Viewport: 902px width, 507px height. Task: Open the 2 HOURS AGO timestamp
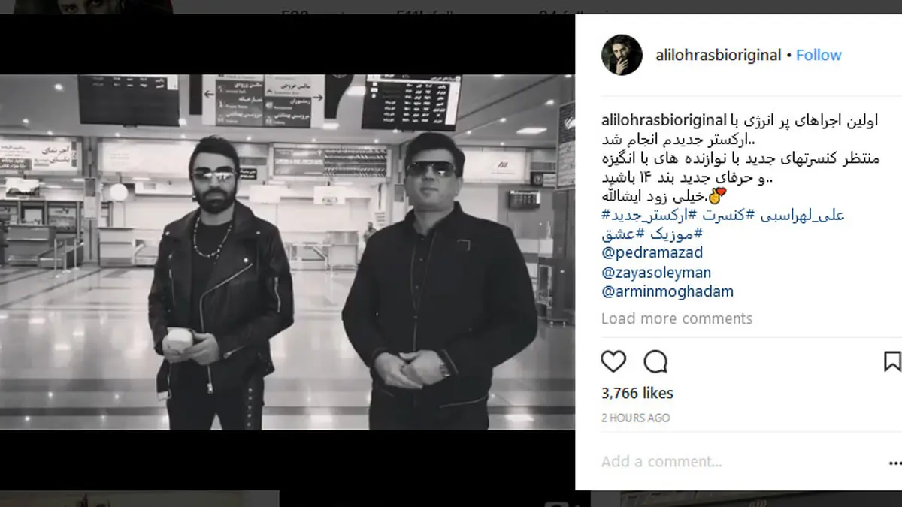click(x=636, y=418)
